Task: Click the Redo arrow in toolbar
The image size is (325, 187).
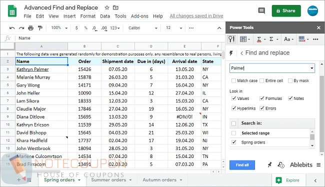Action: click(21, 28)
